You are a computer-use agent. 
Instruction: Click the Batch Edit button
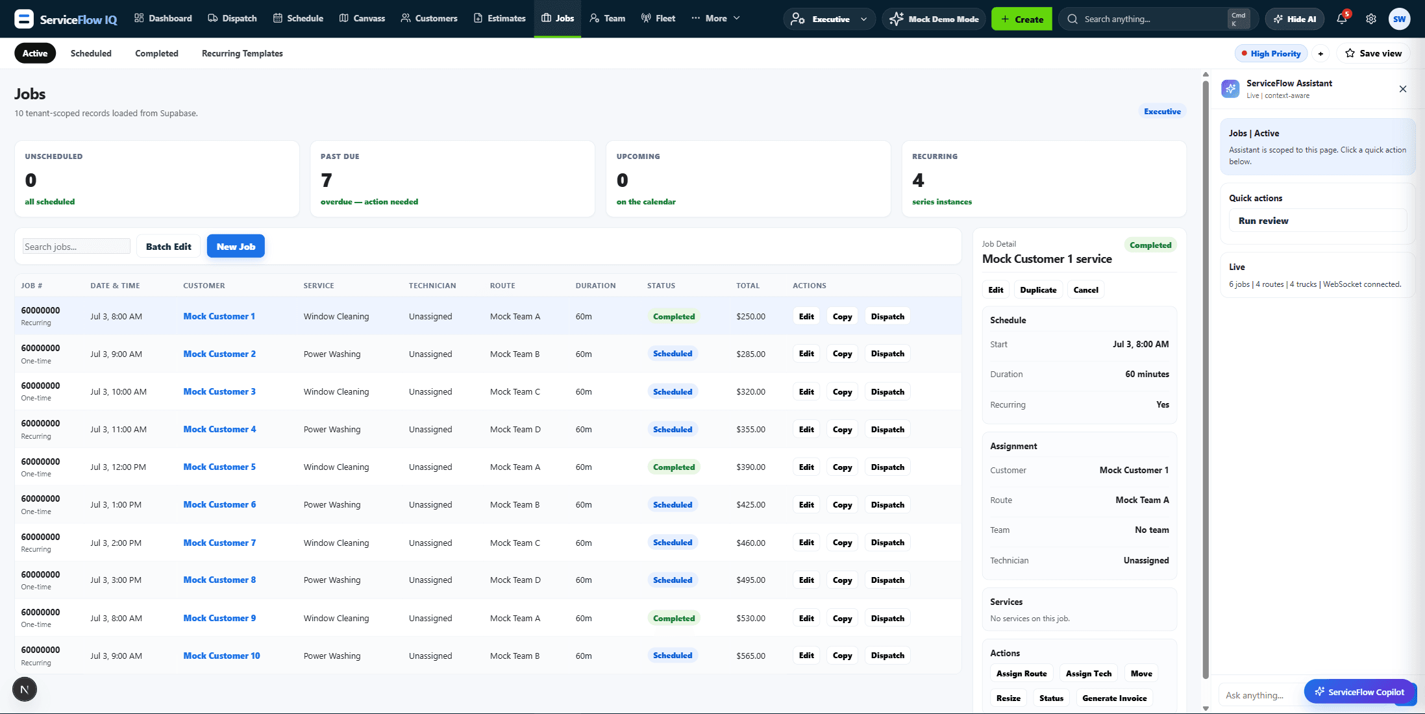pos(169,247)
